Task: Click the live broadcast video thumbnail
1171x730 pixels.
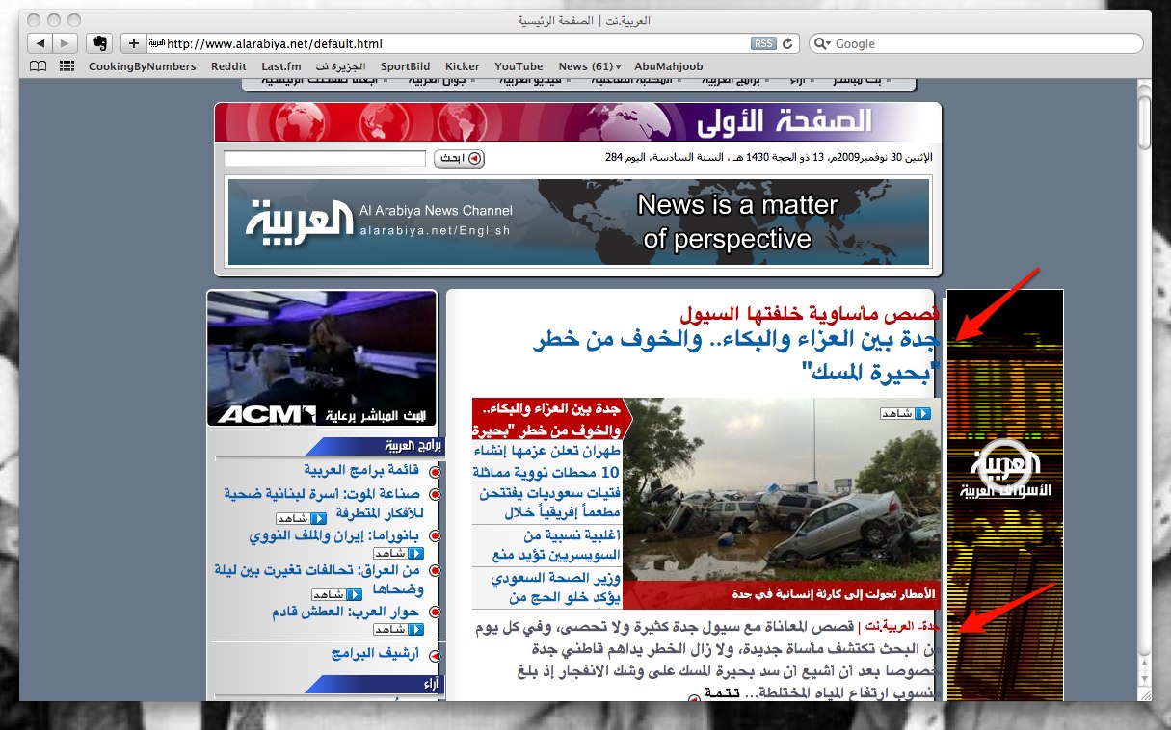Action: coord(322,357)
